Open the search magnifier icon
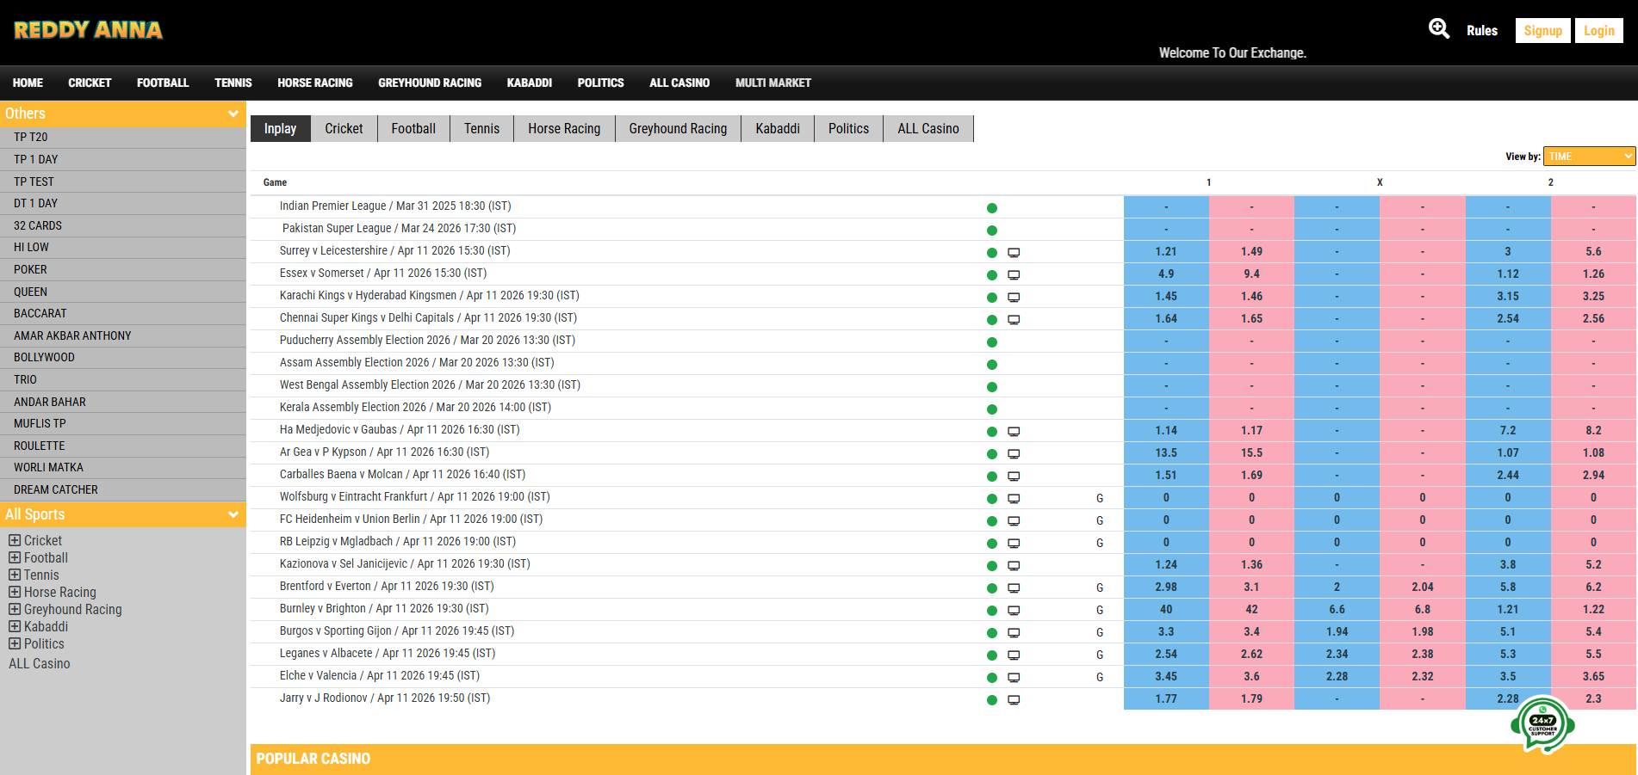The height and width of the screenshot is (775, 1638). [x=1438, y=28]
